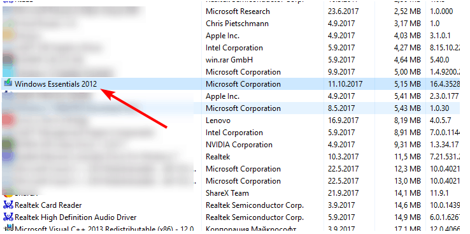This screenshot has width=470, height=234.
Task: Click the Windows Essentials 2012 program icon
Action: [8, 84]
